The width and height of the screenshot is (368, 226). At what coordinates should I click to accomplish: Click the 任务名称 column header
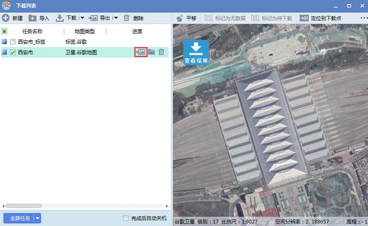click(32, 31)
